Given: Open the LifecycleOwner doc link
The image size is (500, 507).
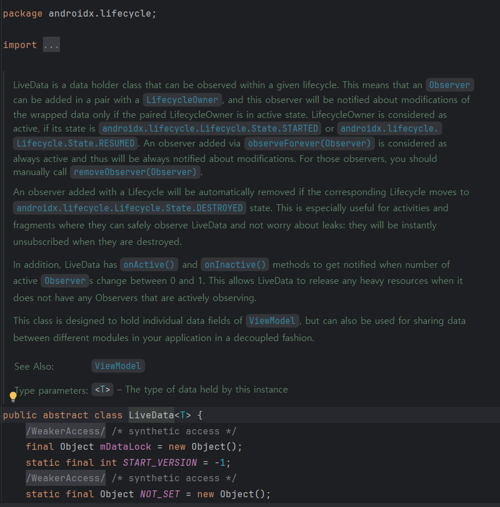Looking at the screenshot, I should coord(182,100).
